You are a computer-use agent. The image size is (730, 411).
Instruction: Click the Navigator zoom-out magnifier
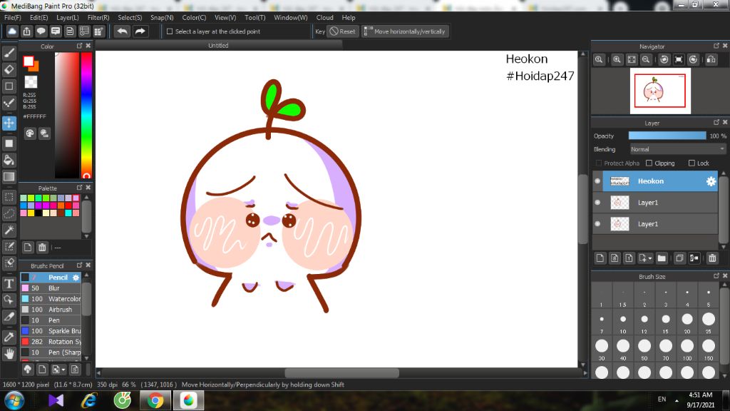coord(646,60)
